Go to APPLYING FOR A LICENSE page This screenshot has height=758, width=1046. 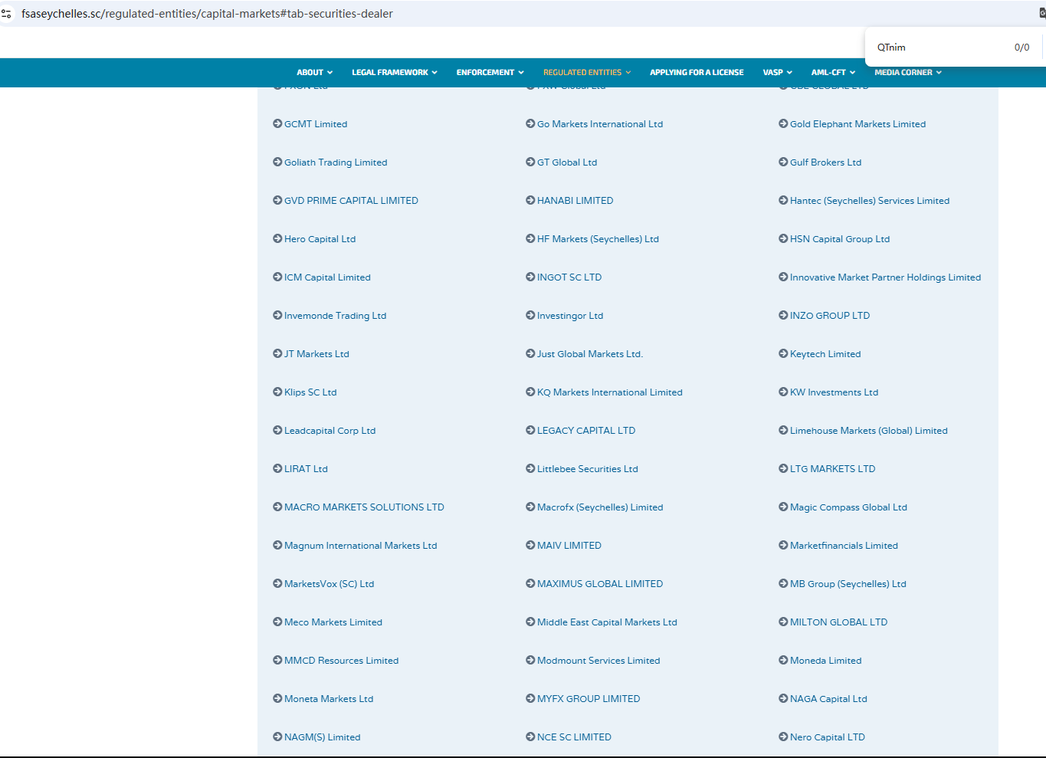pos(697,72)
